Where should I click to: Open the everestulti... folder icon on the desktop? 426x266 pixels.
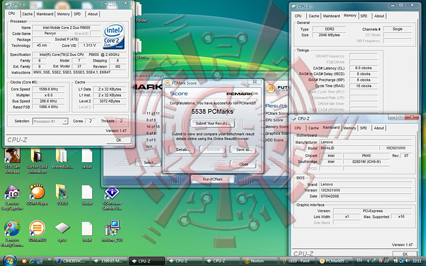click(62, 159)
